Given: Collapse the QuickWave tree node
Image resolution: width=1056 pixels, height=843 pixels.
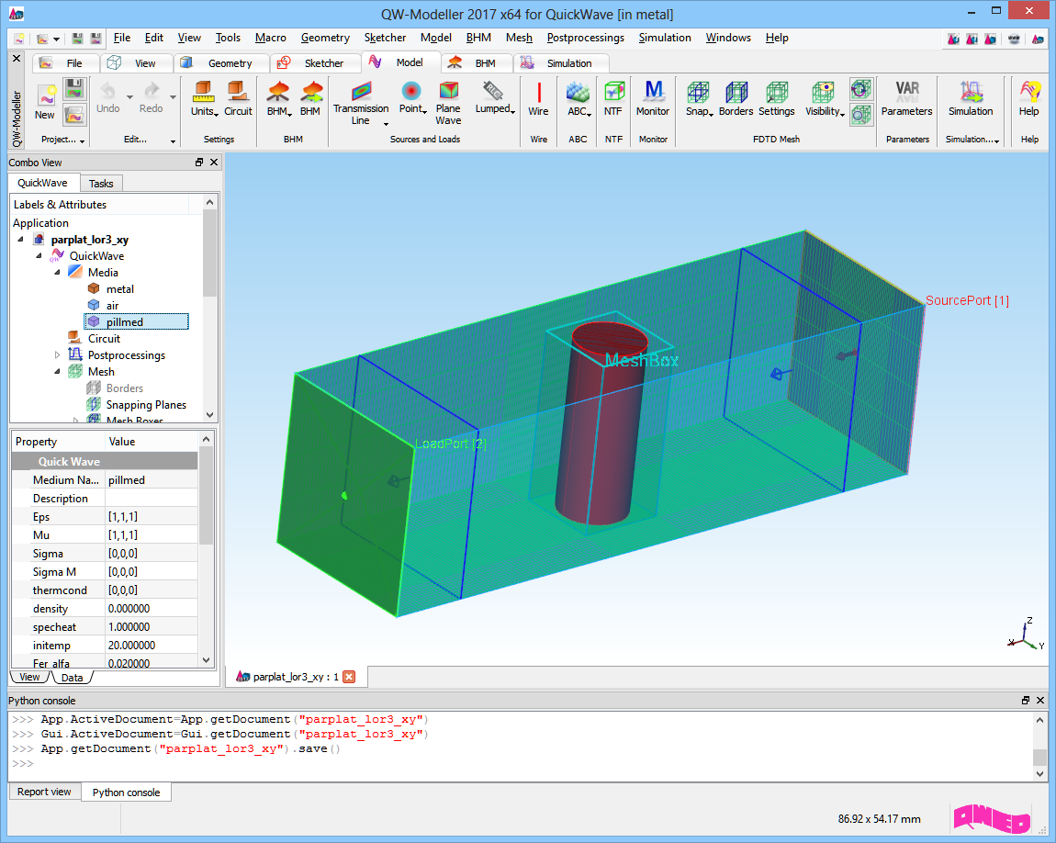Looking at the screenshot, I should pos(39,256).
